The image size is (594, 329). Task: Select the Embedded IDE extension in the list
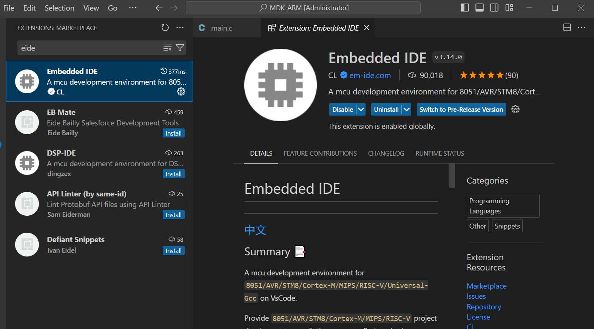tap(100, 81)
